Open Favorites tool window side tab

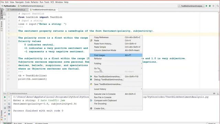(x=1, y=115)
